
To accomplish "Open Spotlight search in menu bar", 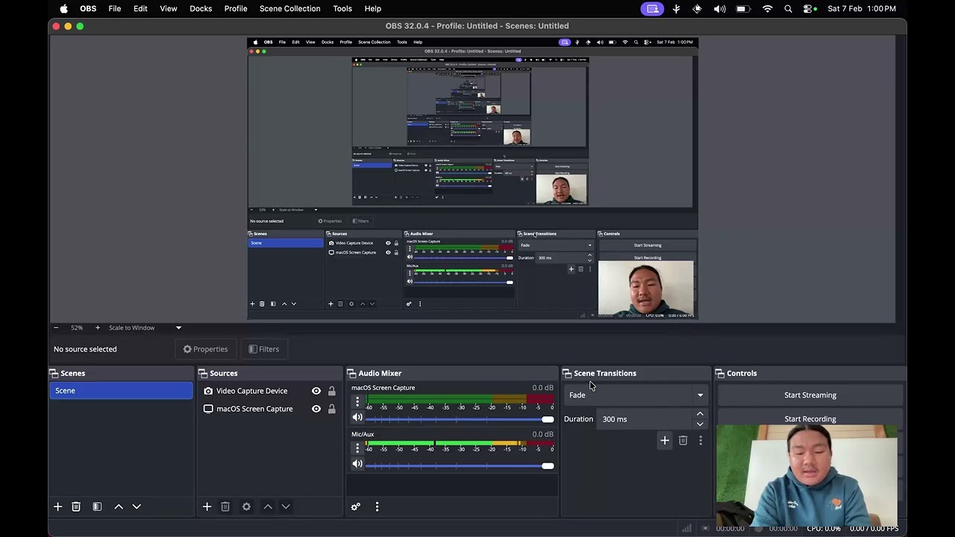I will click(788, 9).
